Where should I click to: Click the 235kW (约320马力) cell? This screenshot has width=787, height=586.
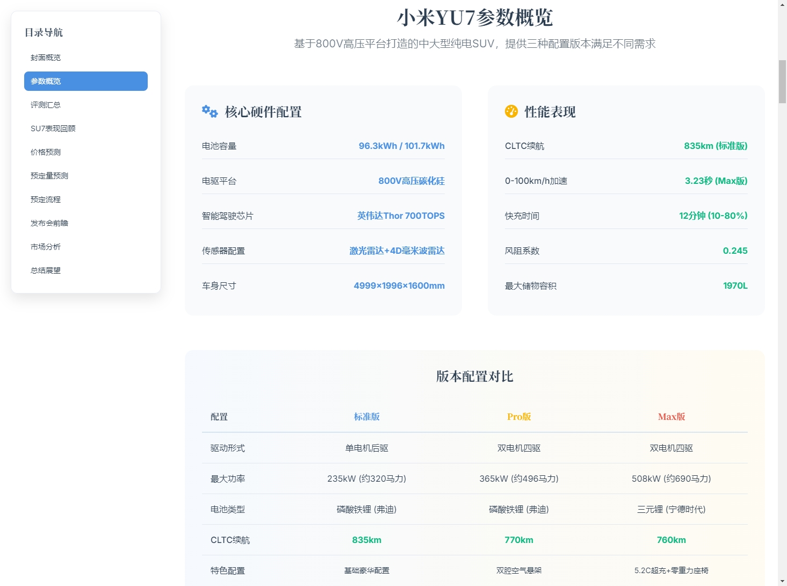click(367, 478)
